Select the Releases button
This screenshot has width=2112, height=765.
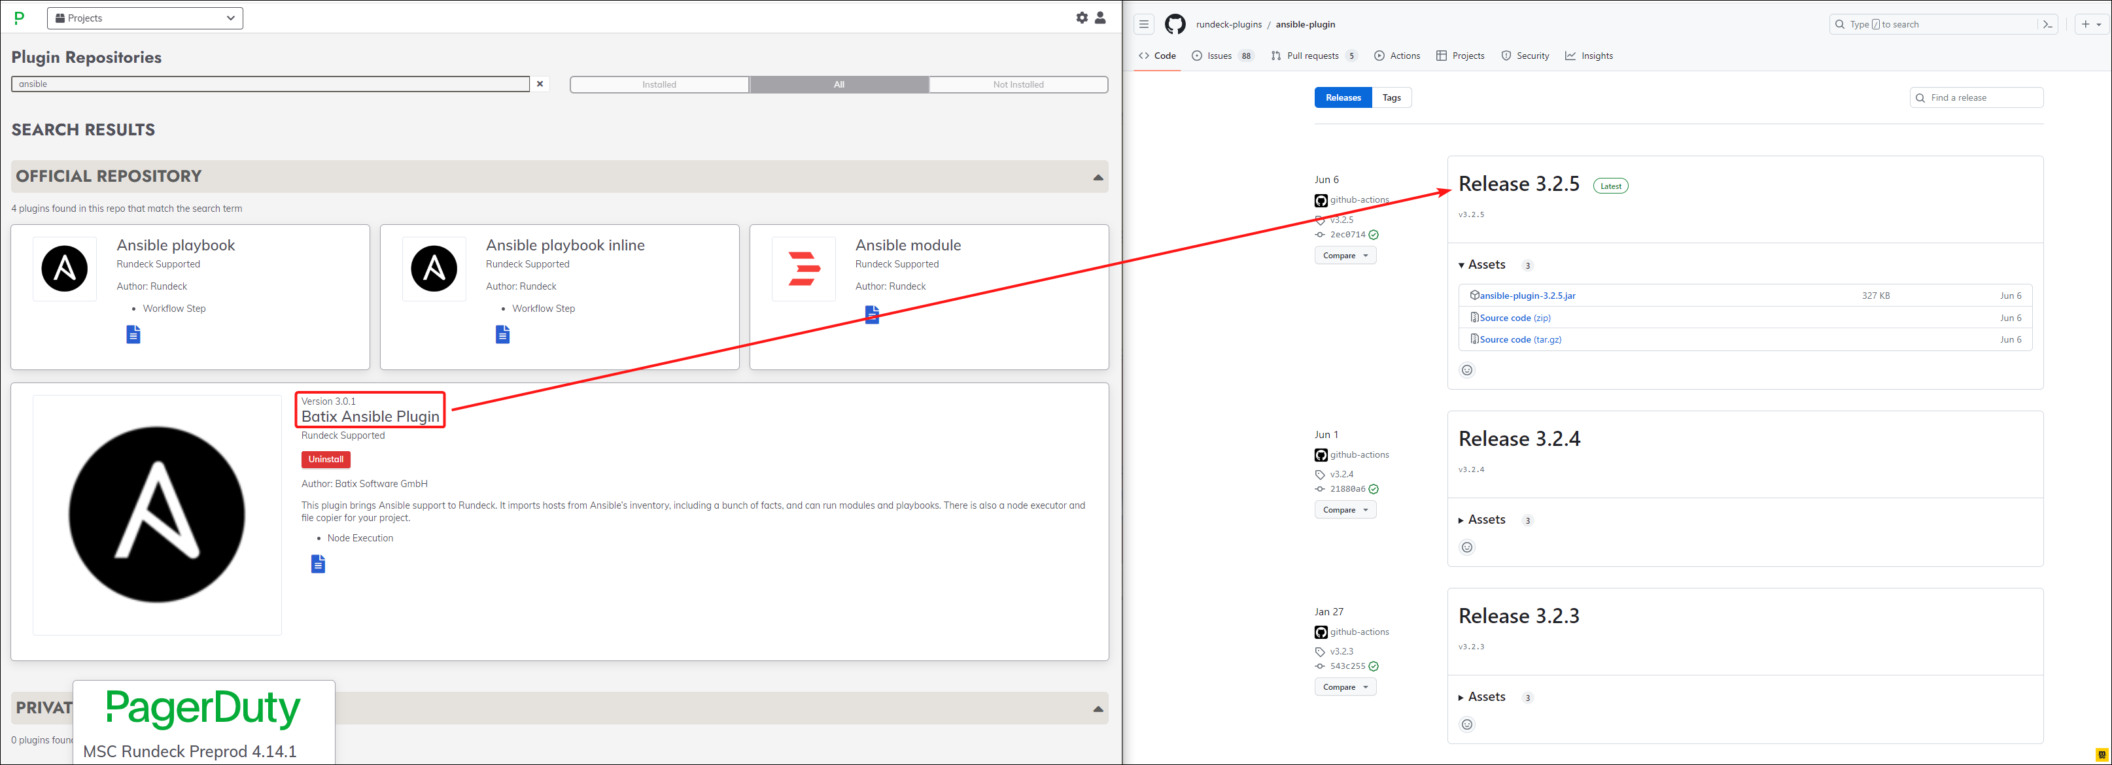click(1343, 97)
